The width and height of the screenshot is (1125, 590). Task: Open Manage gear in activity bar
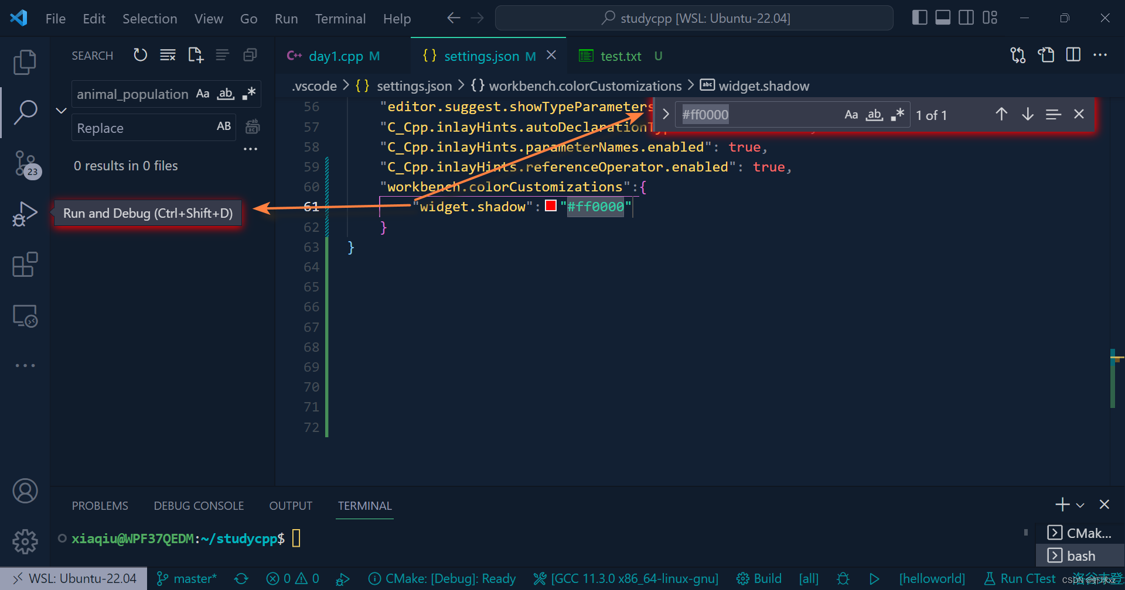click(25, 541)
